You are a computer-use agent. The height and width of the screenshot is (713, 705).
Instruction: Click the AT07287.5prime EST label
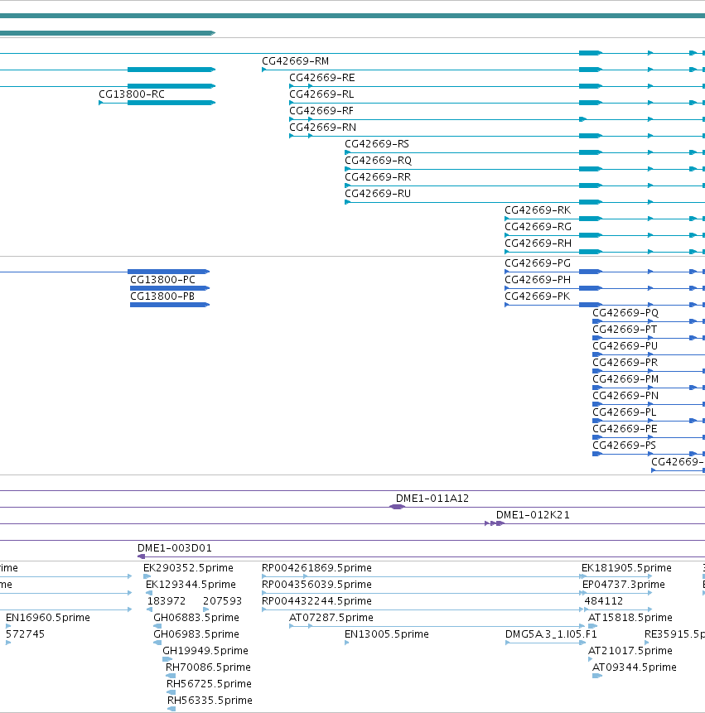click(x=331, y=618)
